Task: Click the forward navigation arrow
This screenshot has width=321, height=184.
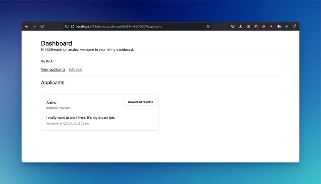Action: coord(34,26)
